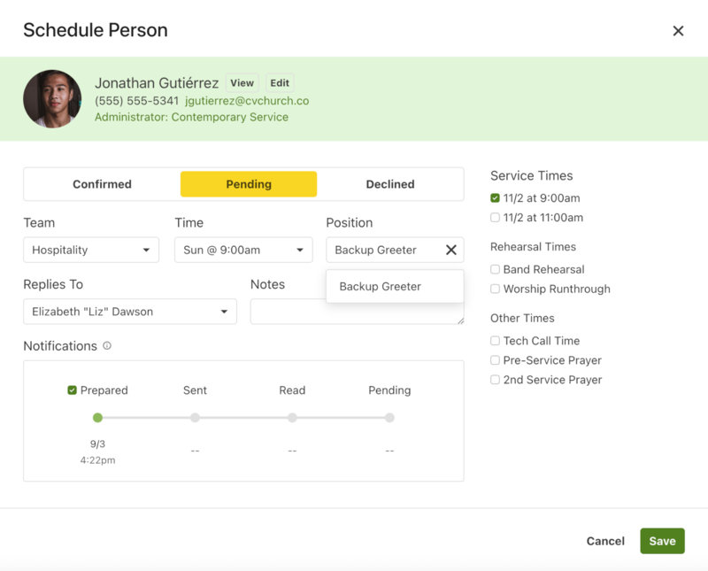708x571 pixels.
Task: Check Worship Runthrough under Rehearsal Times
Action: (494, 289)
